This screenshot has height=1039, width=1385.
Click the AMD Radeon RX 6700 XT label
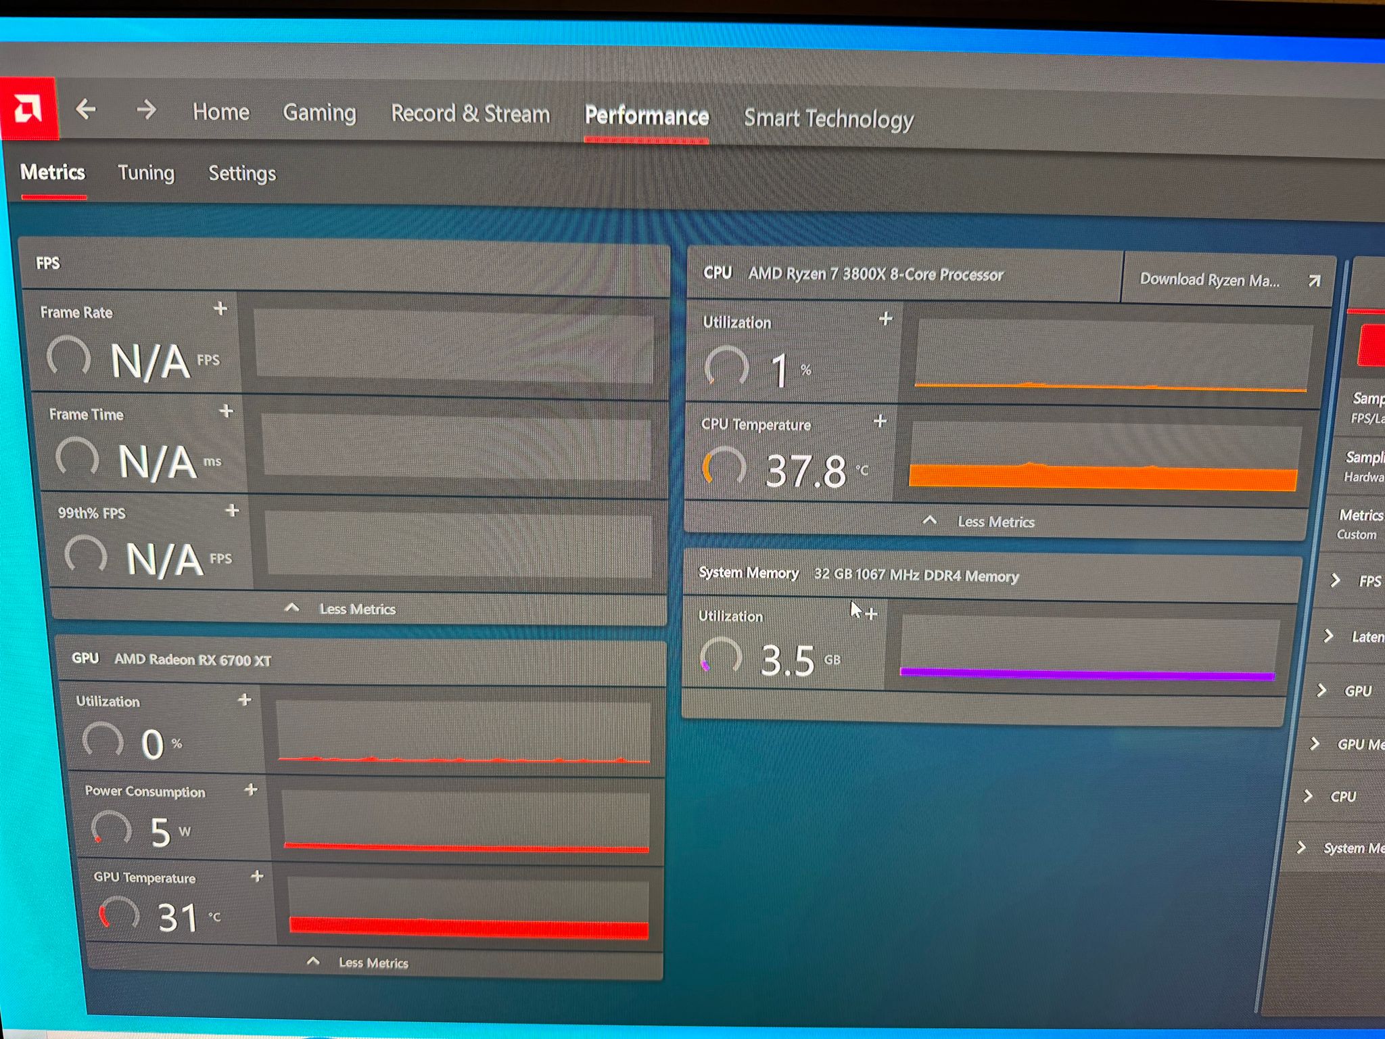[x=193, y=660]
